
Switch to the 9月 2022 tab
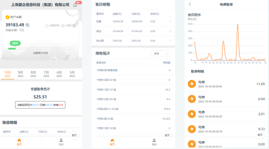20,74
